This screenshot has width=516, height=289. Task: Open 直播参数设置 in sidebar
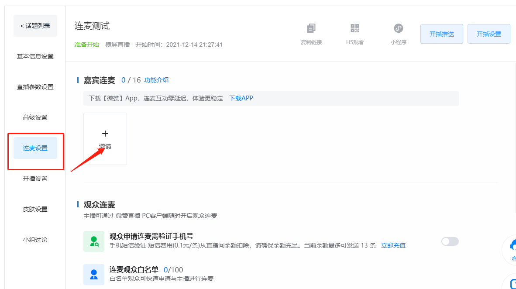(x=35, y=87)
